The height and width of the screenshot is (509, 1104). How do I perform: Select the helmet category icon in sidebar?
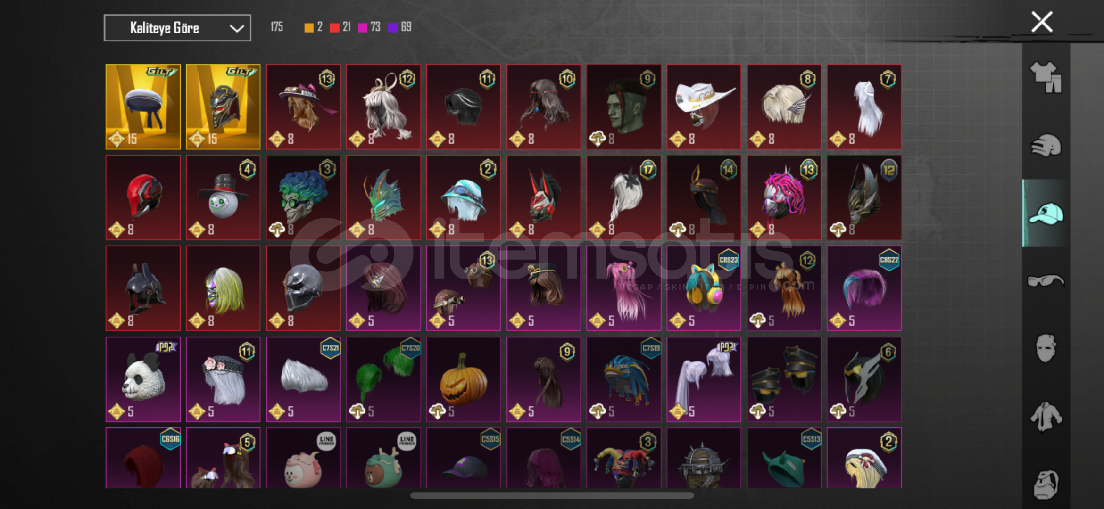click(x=1046, y=145)
